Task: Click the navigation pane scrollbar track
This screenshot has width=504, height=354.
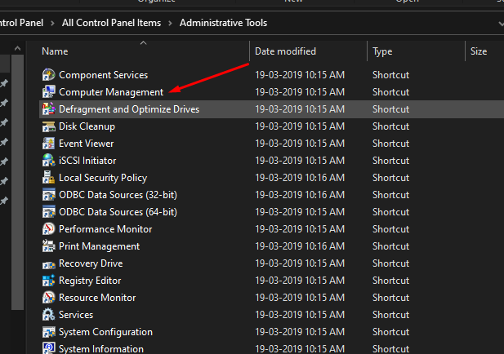Action: (17, 330)
